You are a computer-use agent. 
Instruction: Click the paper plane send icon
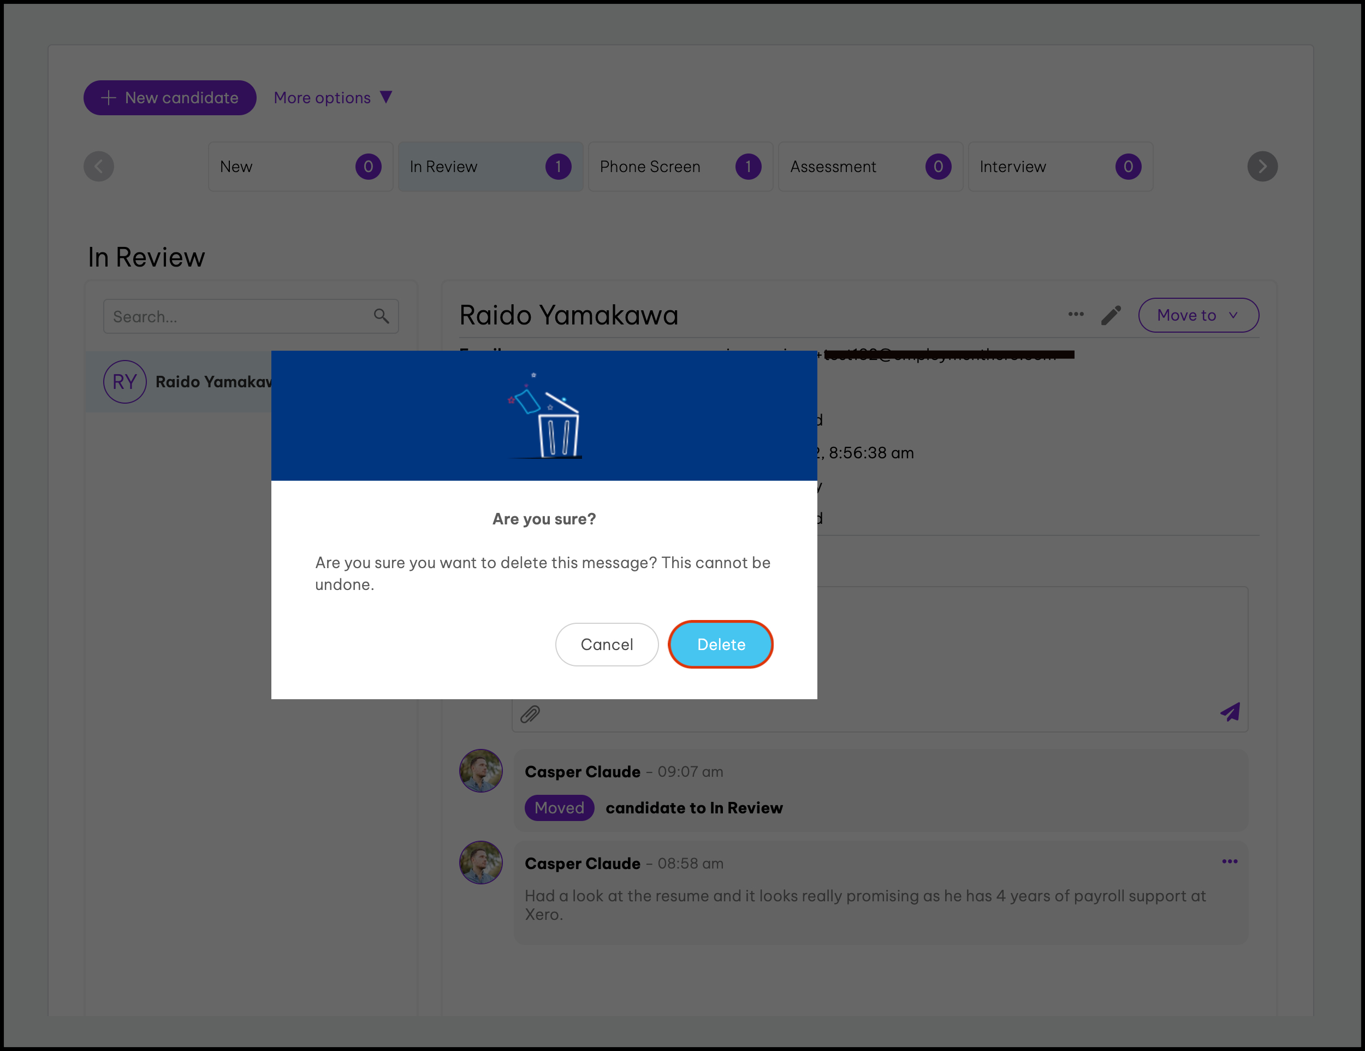(x=1230, y=712)
